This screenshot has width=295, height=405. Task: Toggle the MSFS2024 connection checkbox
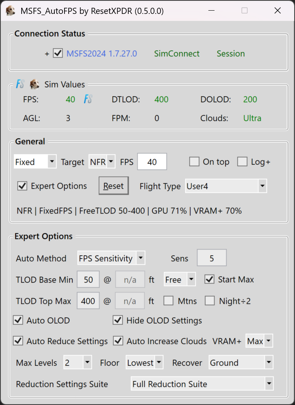58,53
